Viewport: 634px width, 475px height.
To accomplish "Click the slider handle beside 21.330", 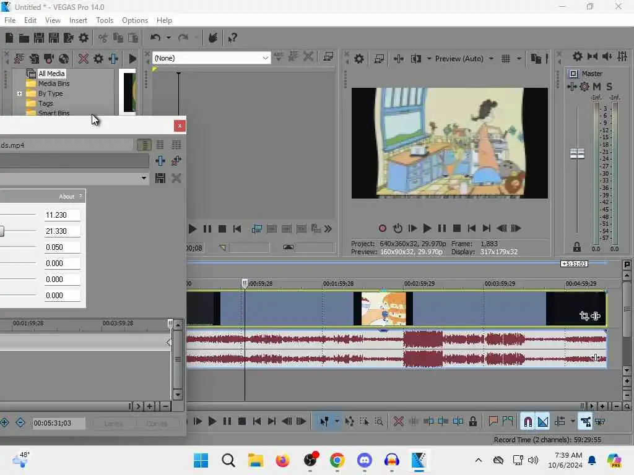I will click(x=2, y=231).
